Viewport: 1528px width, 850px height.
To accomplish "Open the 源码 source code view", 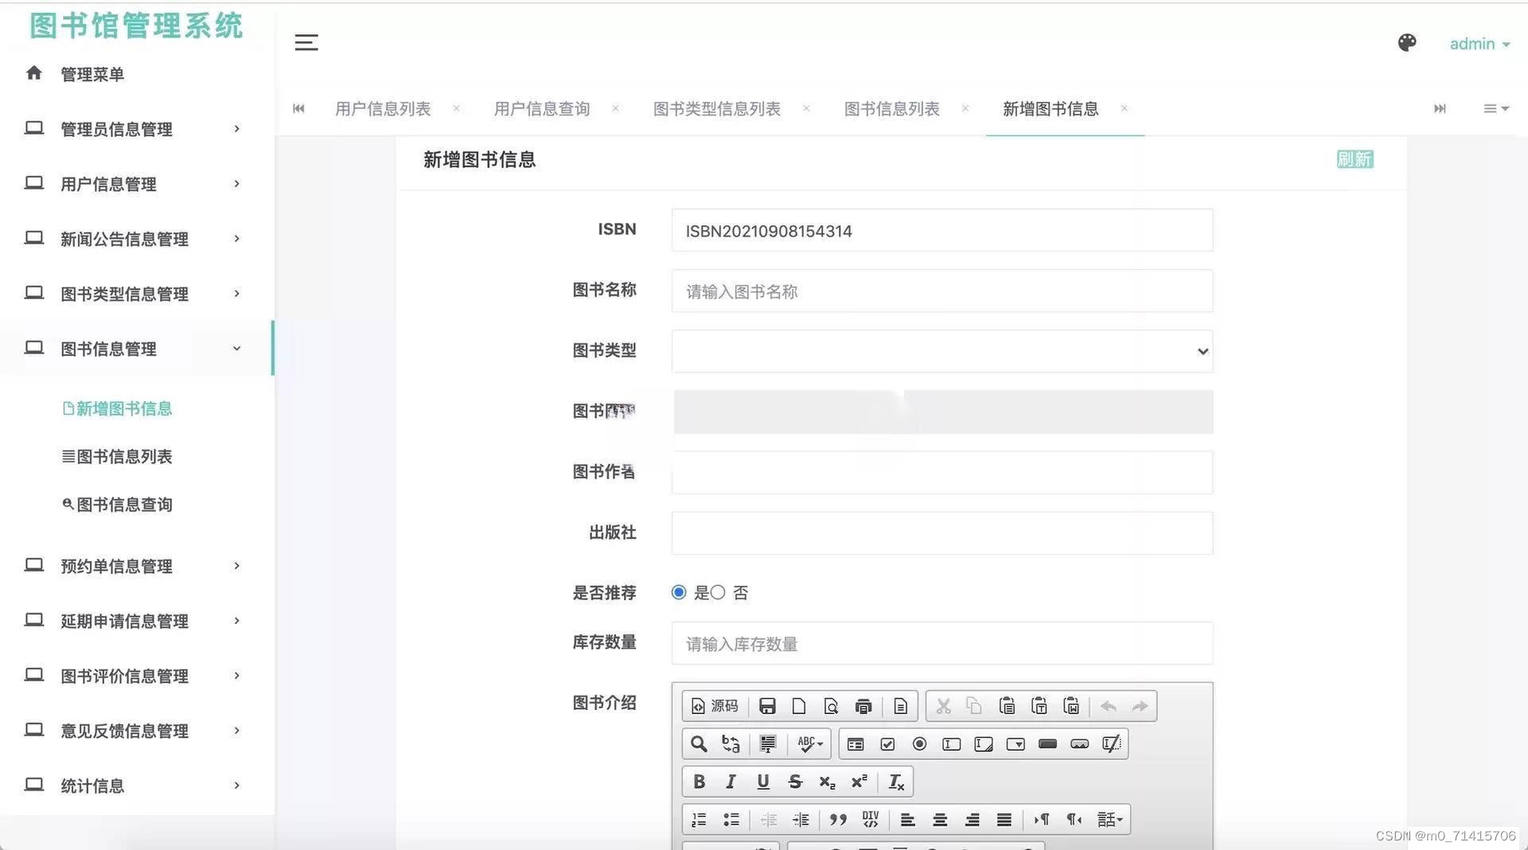I will coord(715,706).
